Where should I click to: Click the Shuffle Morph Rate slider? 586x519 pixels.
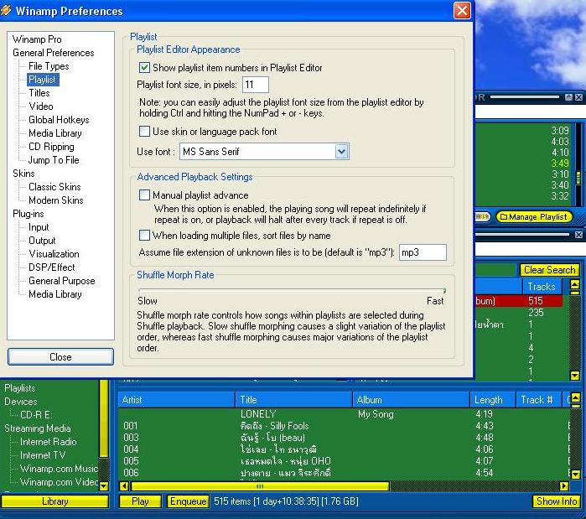click(x=292, y=290)
